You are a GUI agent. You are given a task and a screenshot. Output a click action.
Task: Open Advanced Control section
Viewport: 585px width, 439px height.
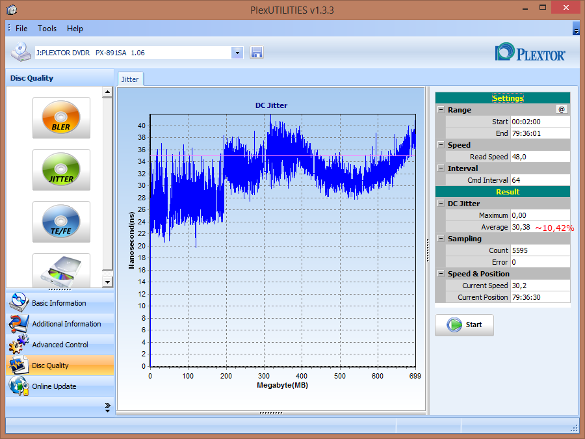60,345
